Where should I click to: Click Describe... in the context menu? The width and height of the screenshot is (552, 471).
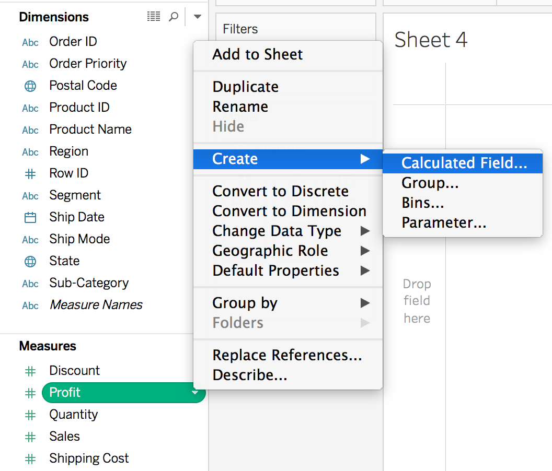[249, 375]
